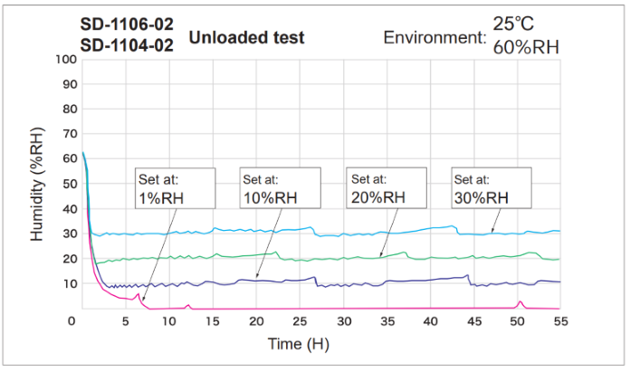Click the 100 tick on humidity axis

click(x=65, y=60)
